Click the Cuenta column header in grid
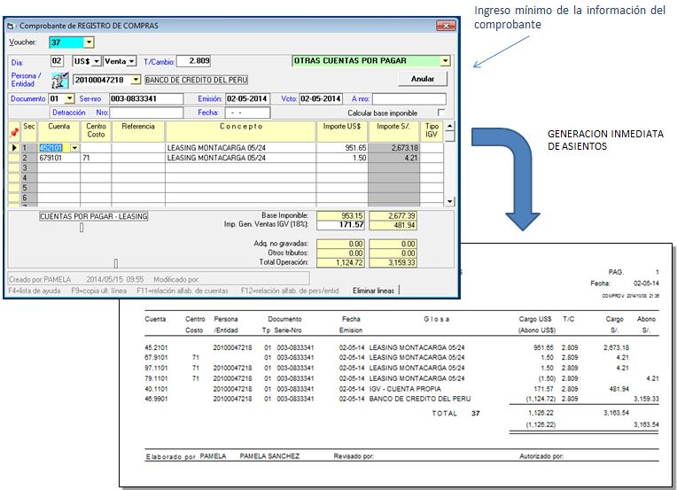 [x=58, y=131]
